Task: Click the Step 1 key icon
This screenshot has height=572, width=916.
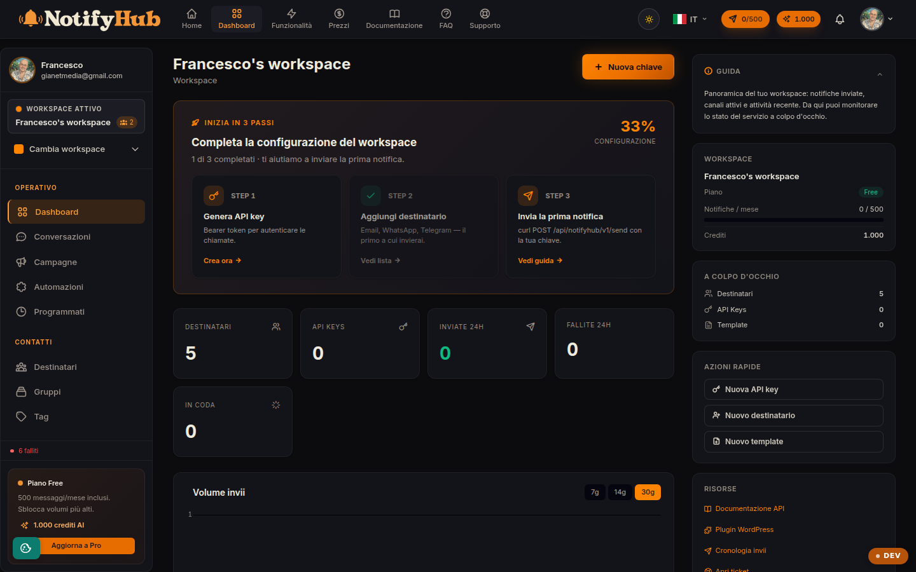Action: [214, 196]
